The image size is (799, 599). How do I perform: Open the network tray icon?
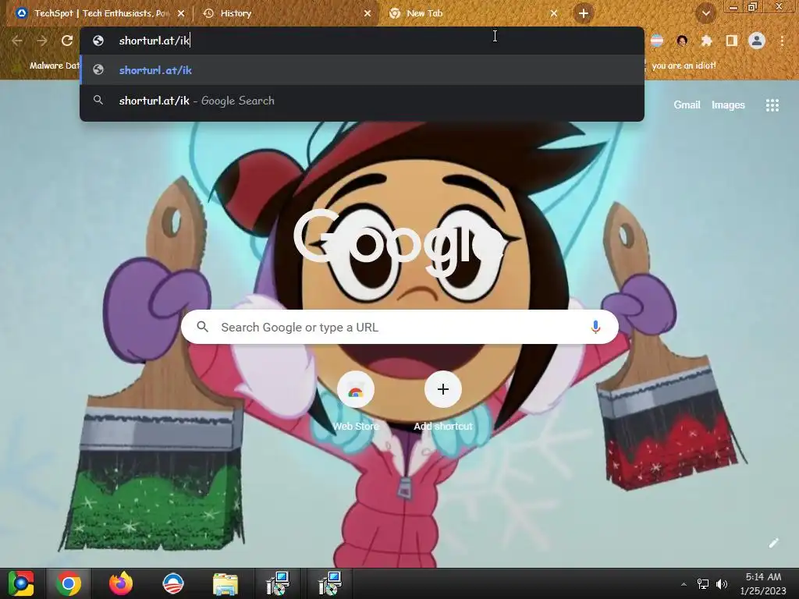pyautogui.click(x=703, y=584)
